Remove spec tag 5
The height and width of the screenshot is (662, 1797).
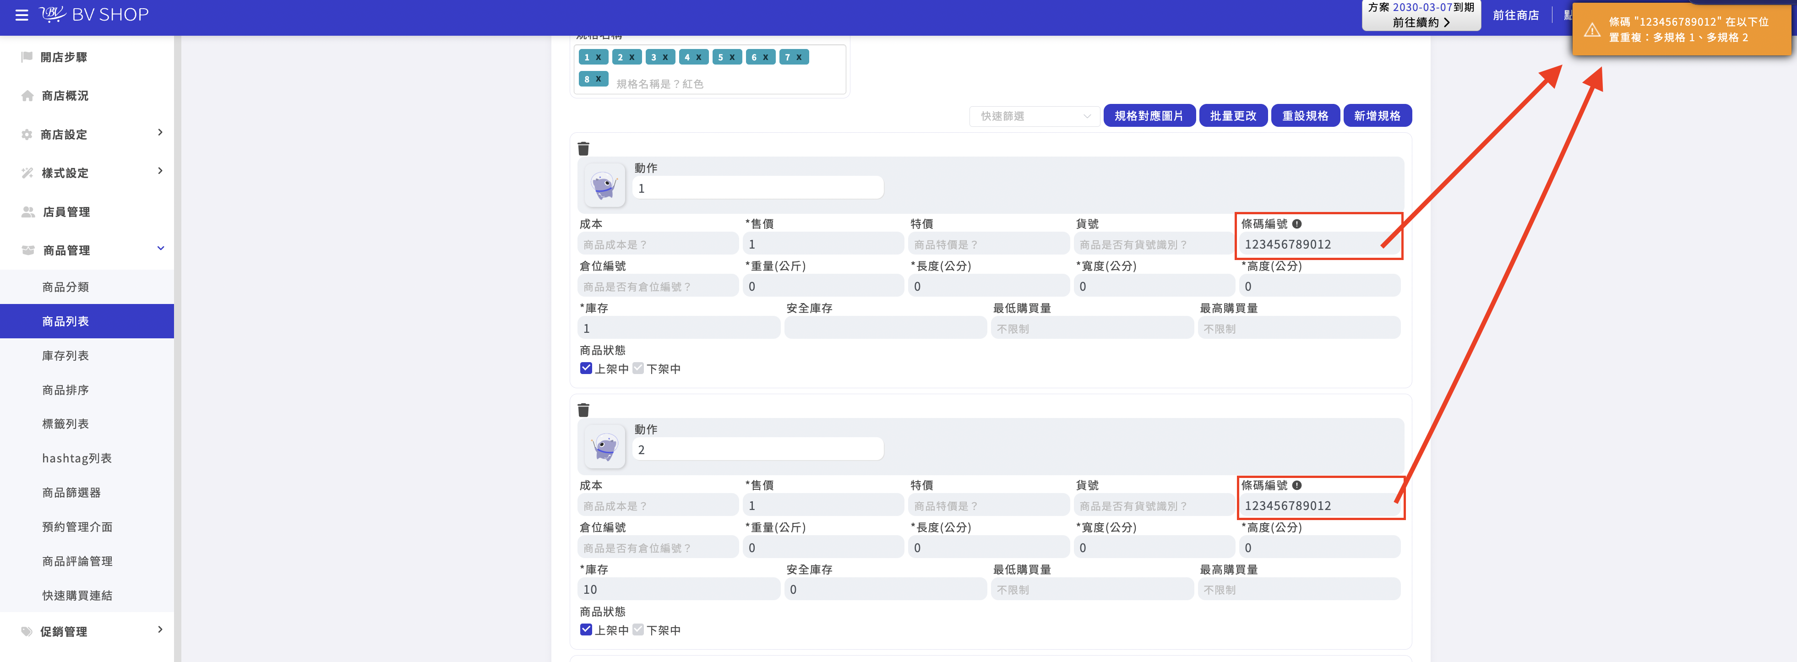click(x=732, y=57)
